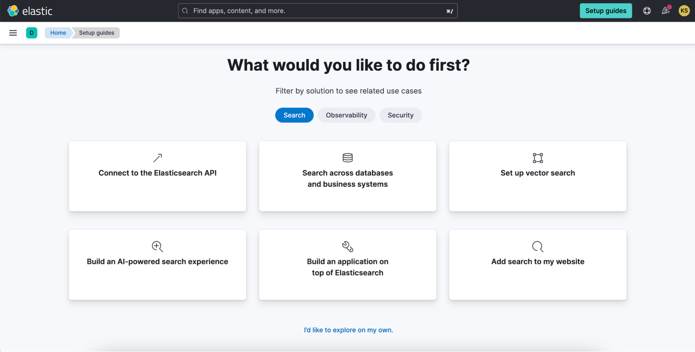695x352 pixels.
Task: Click the Setup guides breadcrumb
Action: (x=96, y=33)
